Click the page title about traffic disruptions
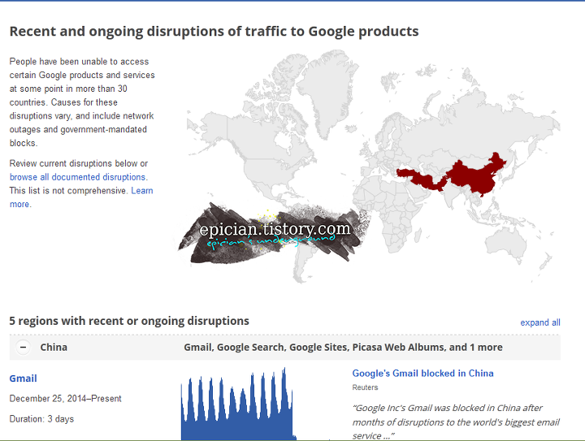585x441 pixels. (214, 32)
